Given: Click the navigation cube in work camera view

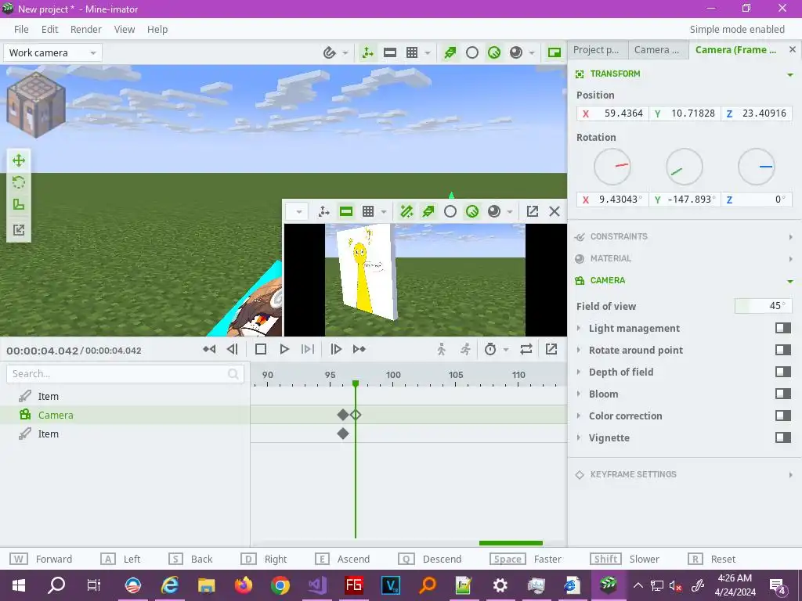Looking at the screenshot, I should pyautogui.click(x=36, y=105).
